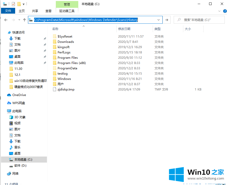Click the Properties icon in quick access toolbar
227x185 pixels.
coord(13,4)
